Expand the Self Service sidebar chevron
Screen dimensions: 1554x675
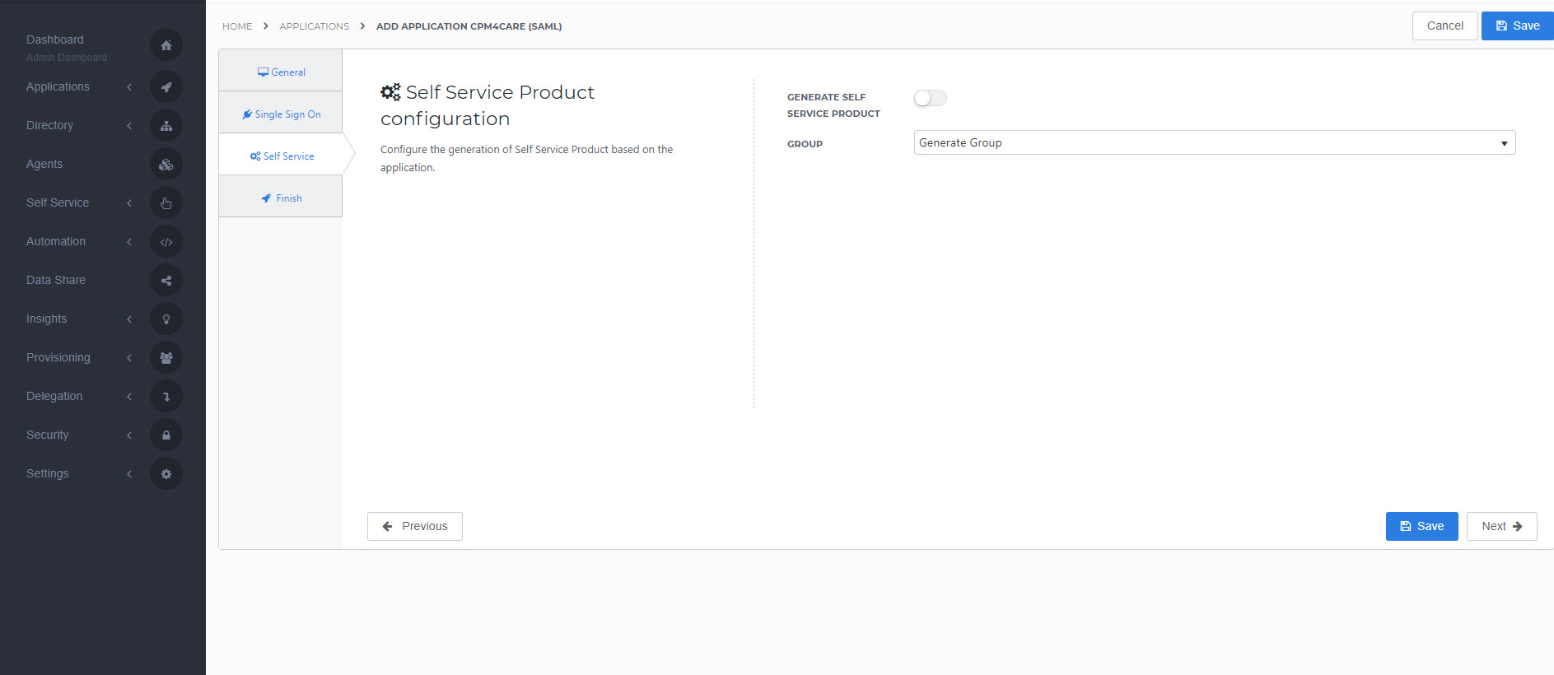click(x=129, y=202)
